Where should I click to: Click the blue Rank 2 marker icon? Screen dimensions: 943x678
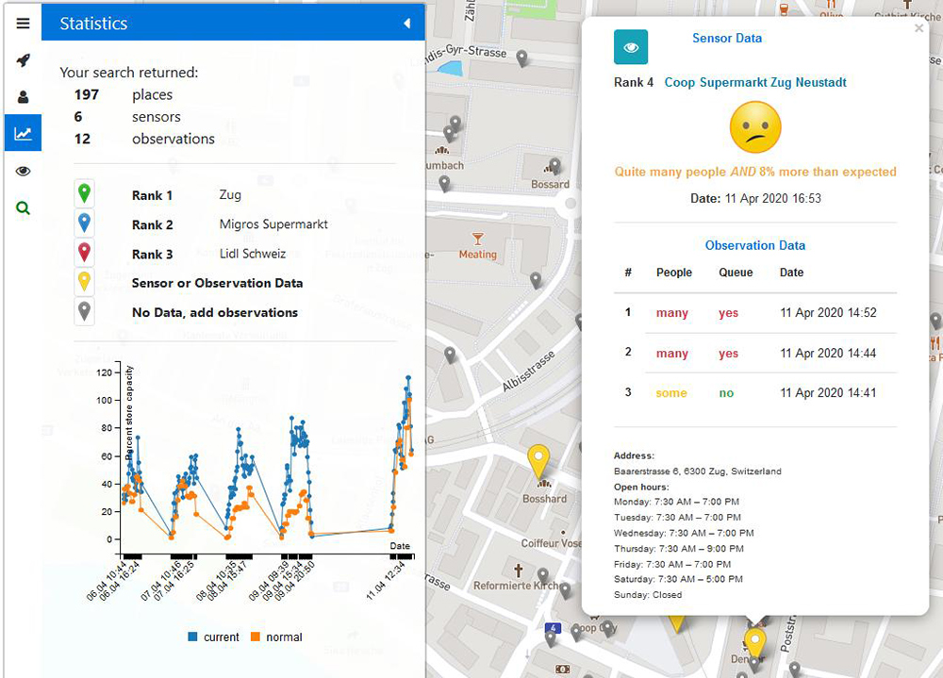(x=85, y=223)
